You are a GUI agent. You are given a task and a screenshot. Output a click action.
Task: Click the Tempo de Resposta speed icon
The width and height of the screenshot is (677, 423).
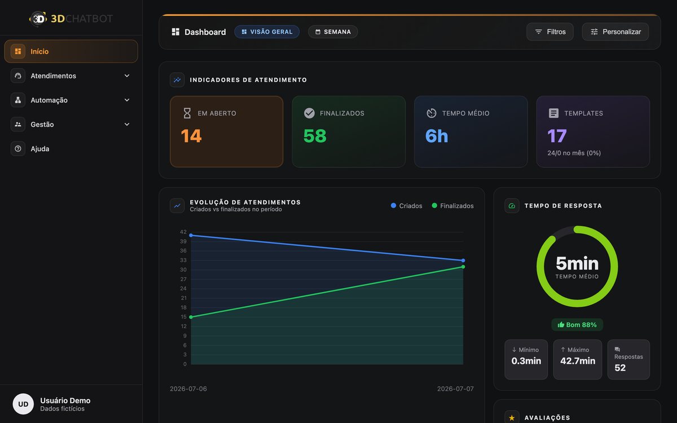[x=512, y=205]
